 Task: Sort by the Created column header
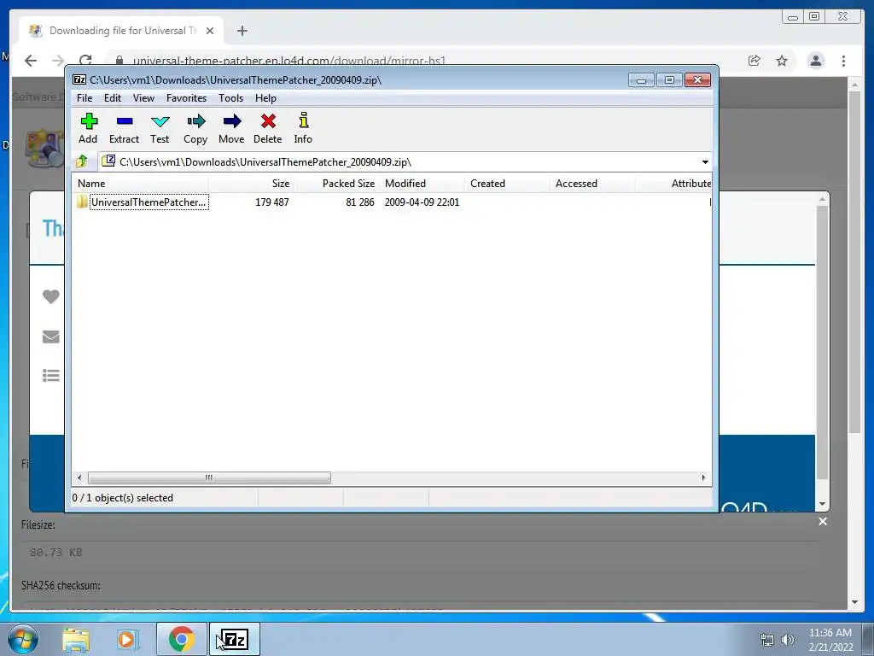[x=507, y=184]
